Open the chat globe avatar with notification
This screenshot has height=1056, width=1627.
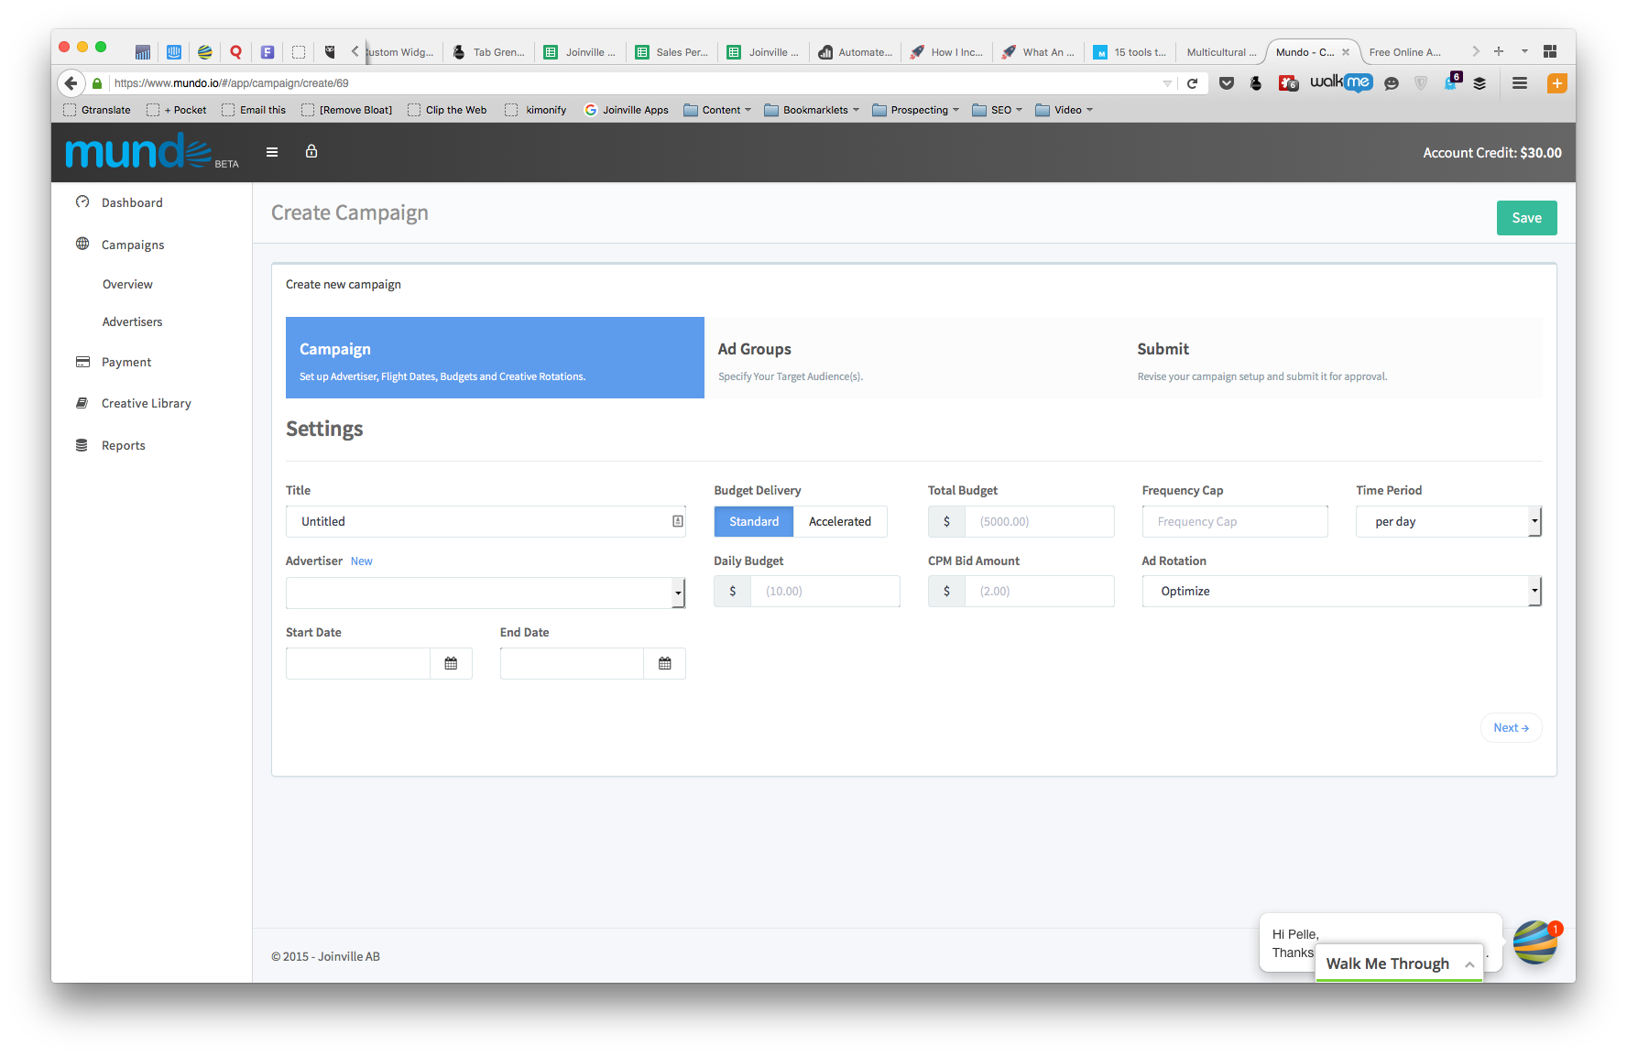(x=1536, y=942)
